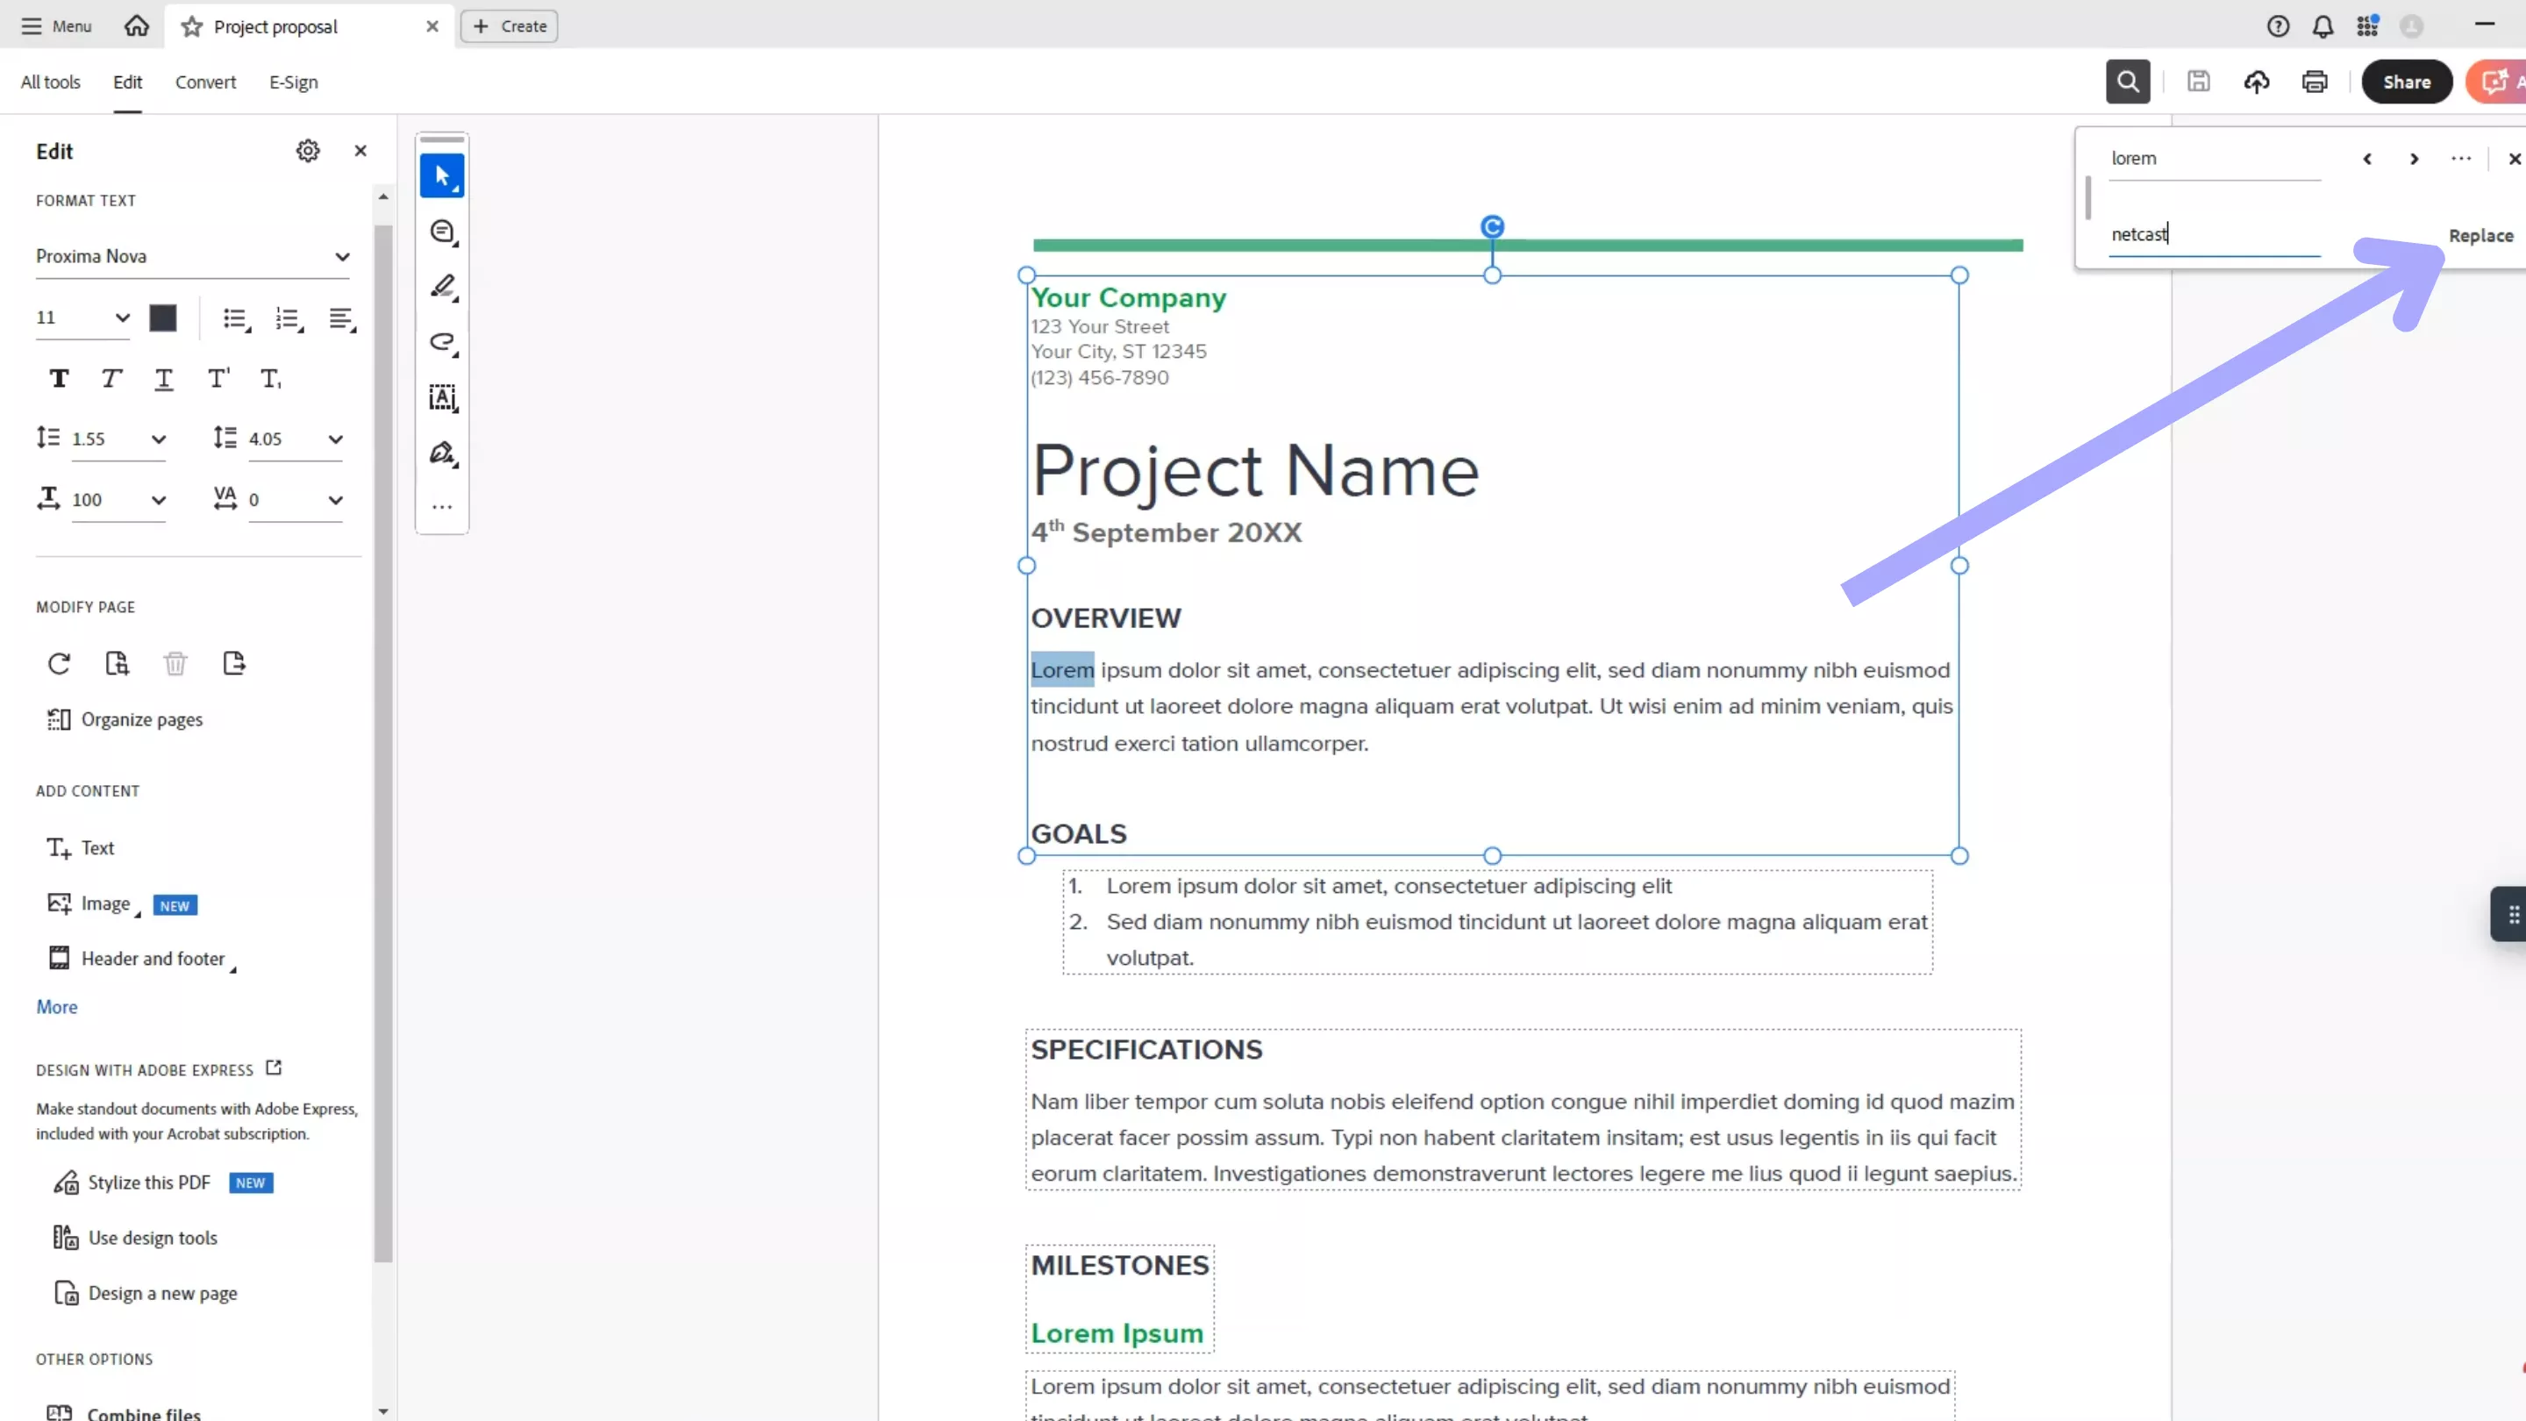Open the Edit panel settings gear
The height and width of the screenshot is (1421, 2526).
coord(307,150)
